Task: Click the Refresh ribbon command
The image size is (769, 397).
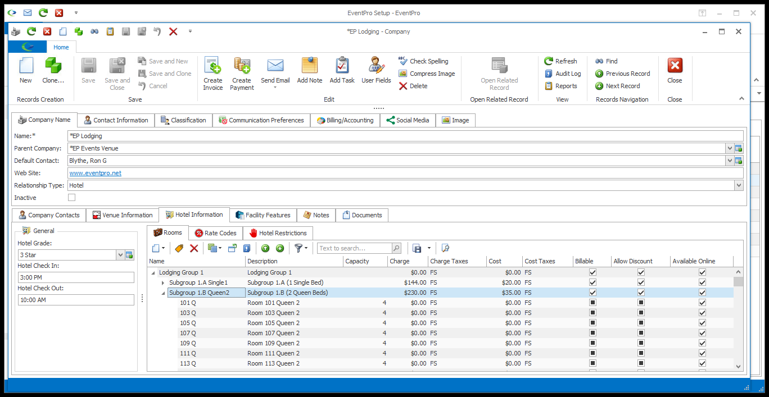Action: click(x=560, y=61)
